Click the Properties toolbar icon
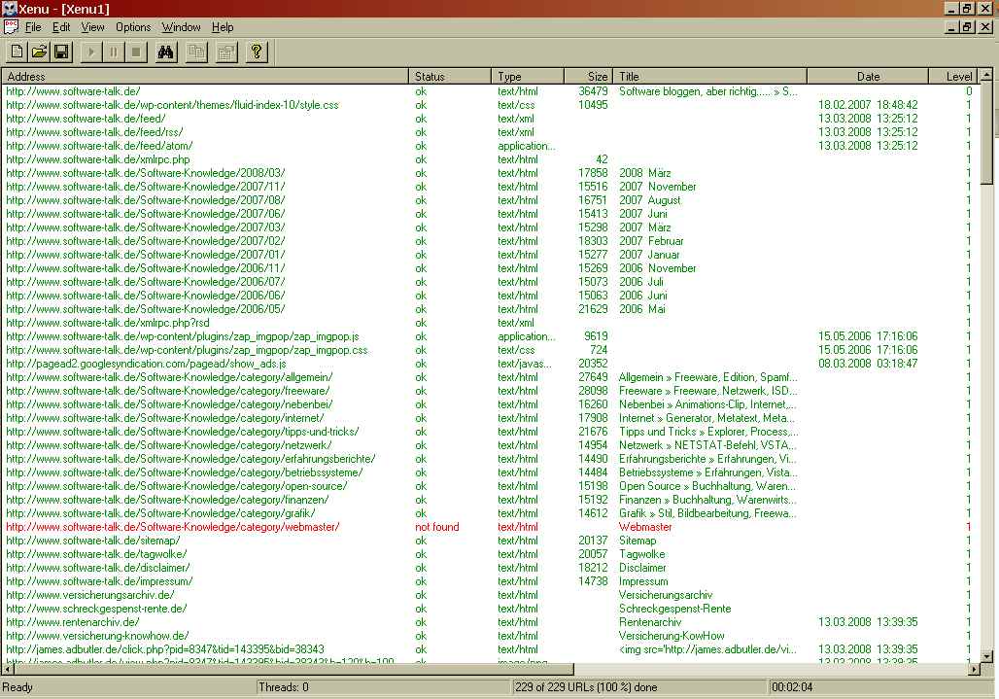The image size is (999, 699). (226, 52)
